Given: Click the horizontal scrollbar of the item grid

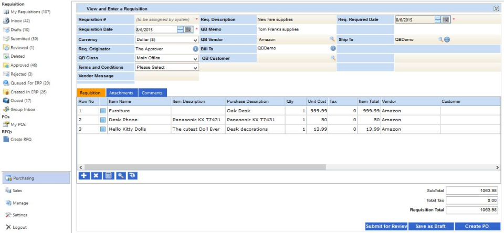Looking at the screenshot, I should point(204,167).
